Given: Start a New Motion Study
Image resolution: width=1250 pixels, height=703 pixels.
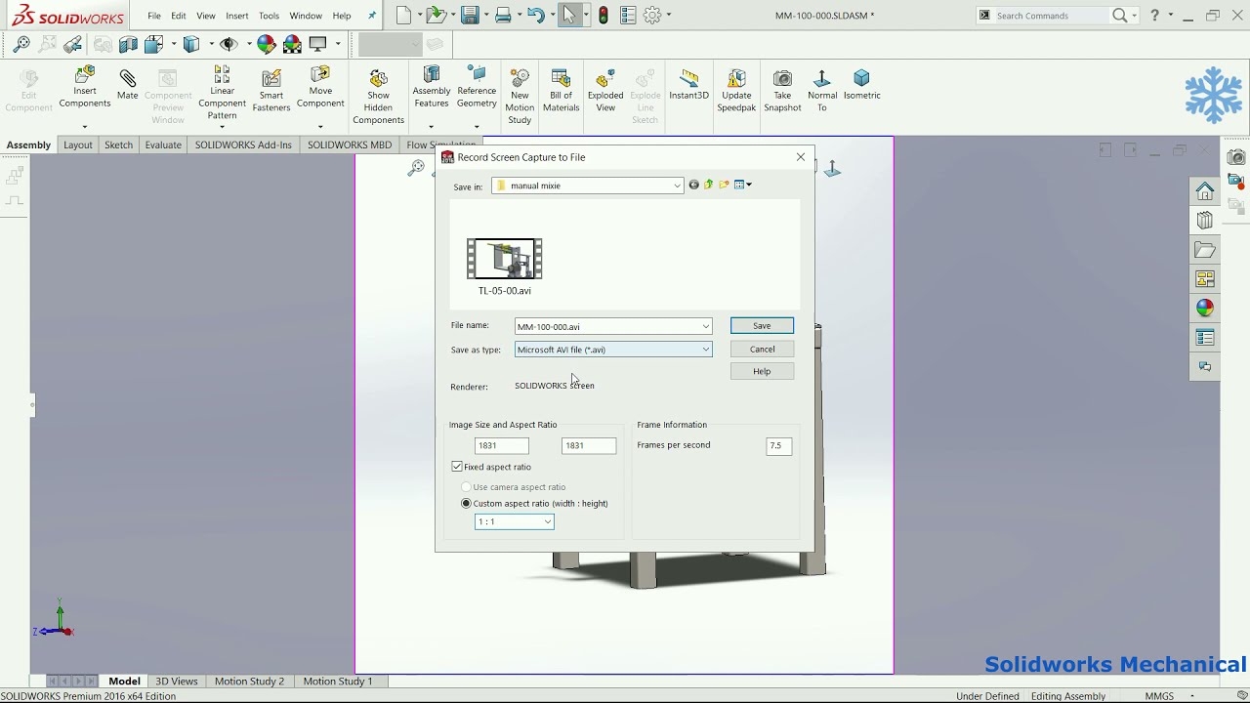Looking at the screenshot, I should click(x=520, y=96).
